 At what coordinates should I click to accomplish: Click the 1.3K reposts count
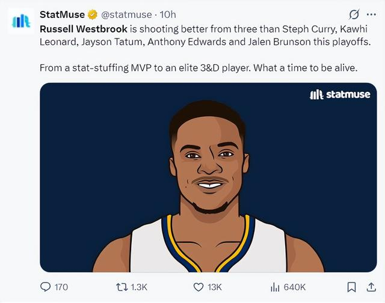click(x=140, y=287)
